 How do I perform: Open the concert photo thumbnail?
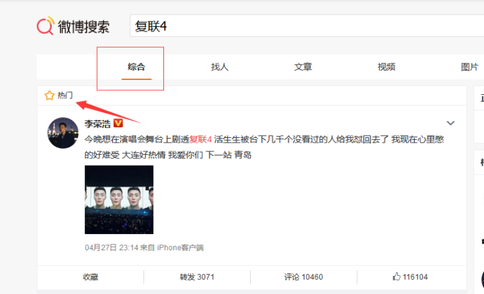coord(119,200)
